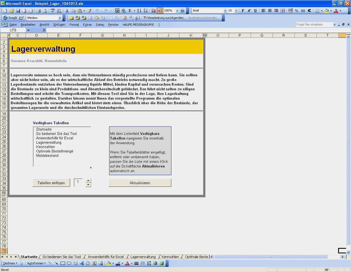This screenshot has height=272, width=351.
Task: Apply Euro currency format icon
Action: (x=309, y=11)
